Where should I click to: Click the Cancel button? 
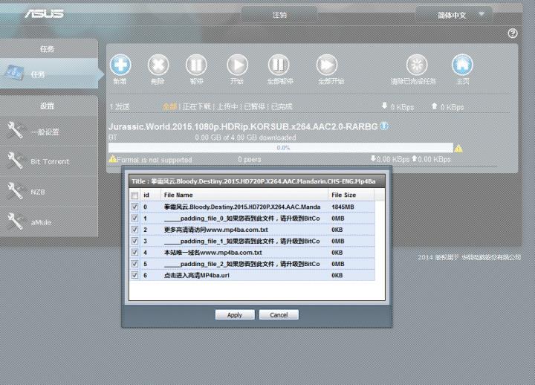coord(279,314)
